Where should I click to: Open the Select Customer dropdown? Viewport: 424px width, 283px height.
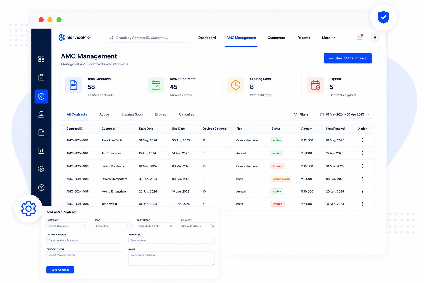(x=67, y=226)
